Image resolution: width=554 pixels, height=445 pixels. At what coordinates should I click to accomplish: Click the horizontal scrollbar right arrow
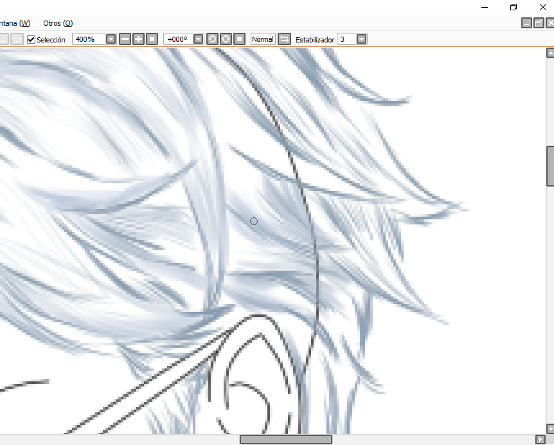(541, 439)
